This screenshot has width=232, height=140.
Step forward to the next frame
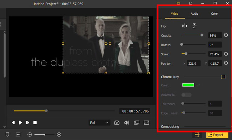(27, 123)
